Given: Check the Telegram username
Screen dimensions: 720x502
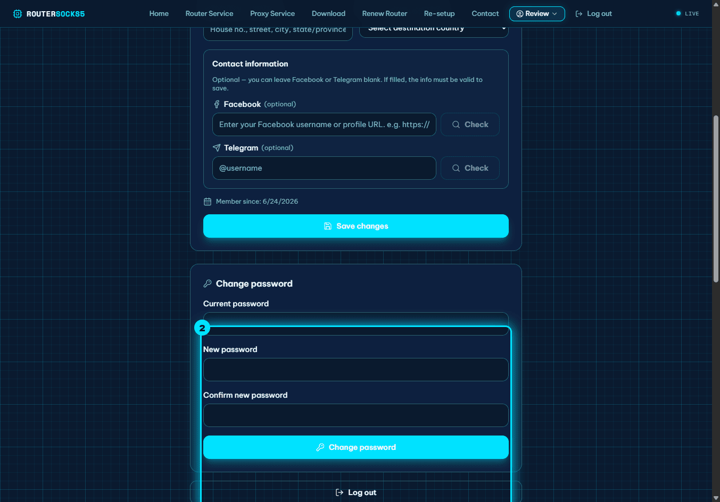Looking at the screenshot, I should pyautogui.click(x=470, y=168).
